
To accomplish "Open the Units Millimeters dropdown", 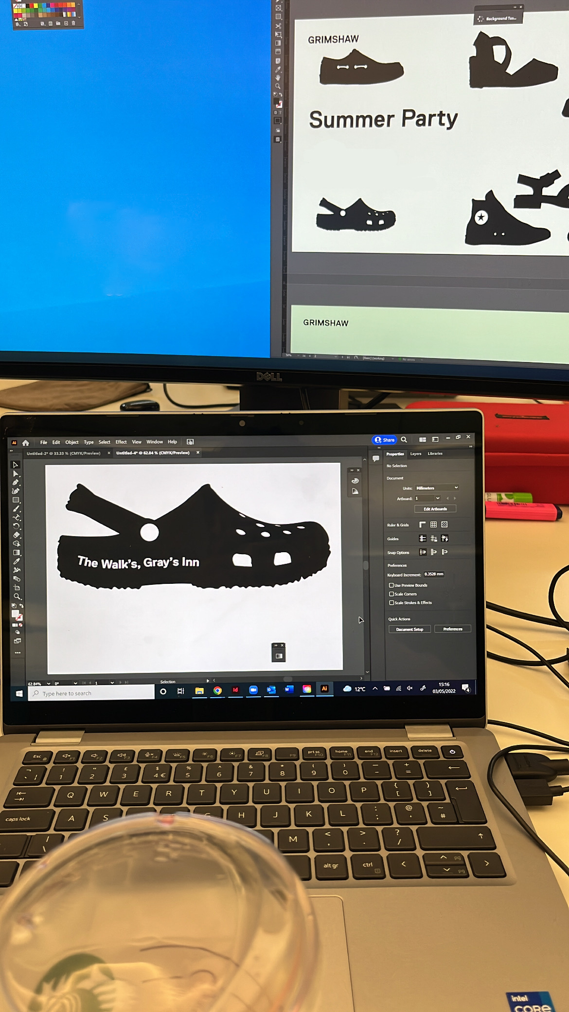I will 437,488.
